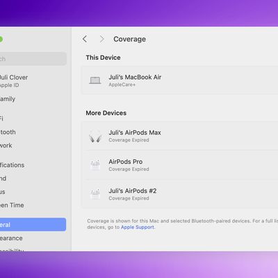This screenshot has width=278, height=278.
Task: Click the MacBook Air laptop icon
Action: coord(95,81)
